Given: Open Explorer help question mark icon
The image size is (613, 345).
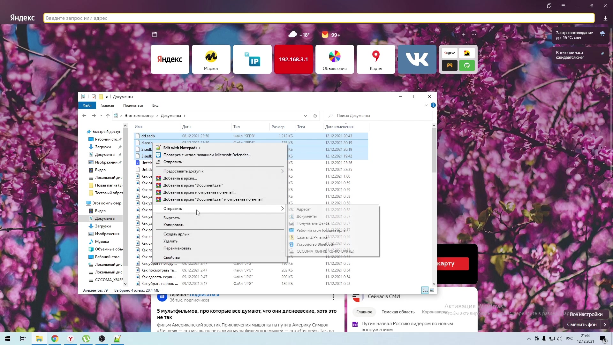Looking at the screenshot, I should click(433, 105).
